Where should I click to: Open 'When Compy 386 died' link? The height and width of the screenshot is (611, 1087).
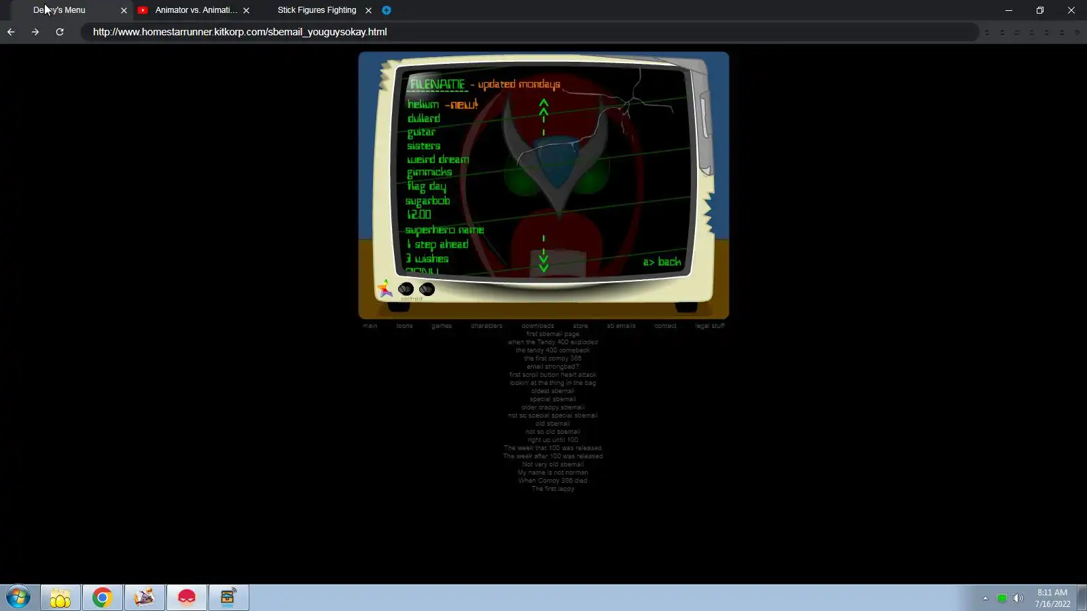553,481
